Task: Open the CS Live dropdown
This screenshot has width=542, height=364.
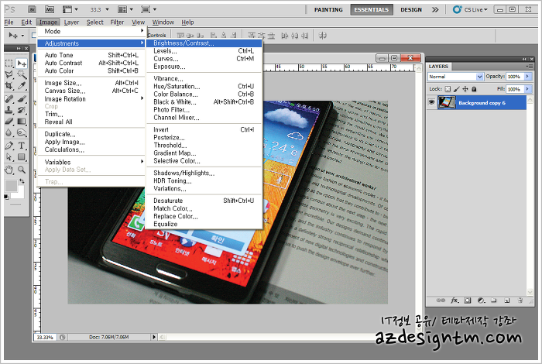Action: coord(471,9)
